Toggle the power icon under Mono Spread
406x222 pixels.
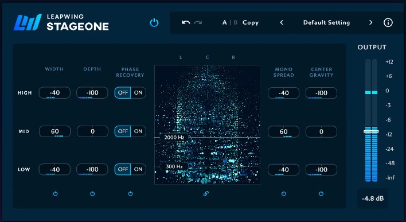point(284,193)
